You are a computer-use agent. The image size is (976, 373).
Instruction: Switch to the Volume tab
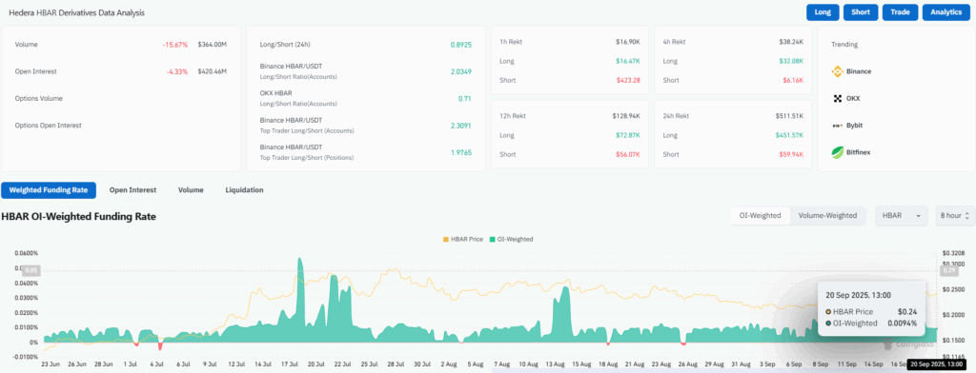(191, 190)
